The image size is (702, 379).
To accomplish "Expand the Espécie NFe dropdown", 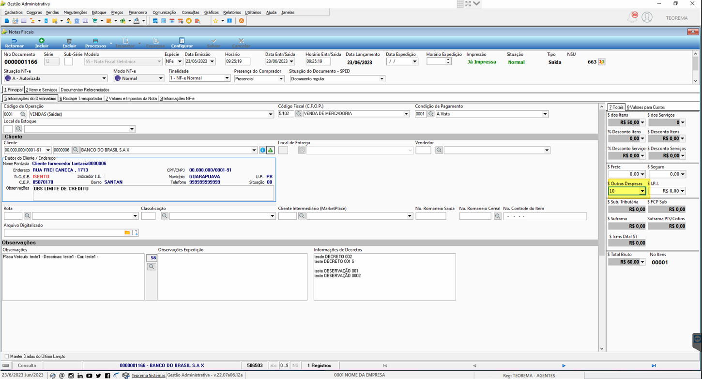I will 180,61.
